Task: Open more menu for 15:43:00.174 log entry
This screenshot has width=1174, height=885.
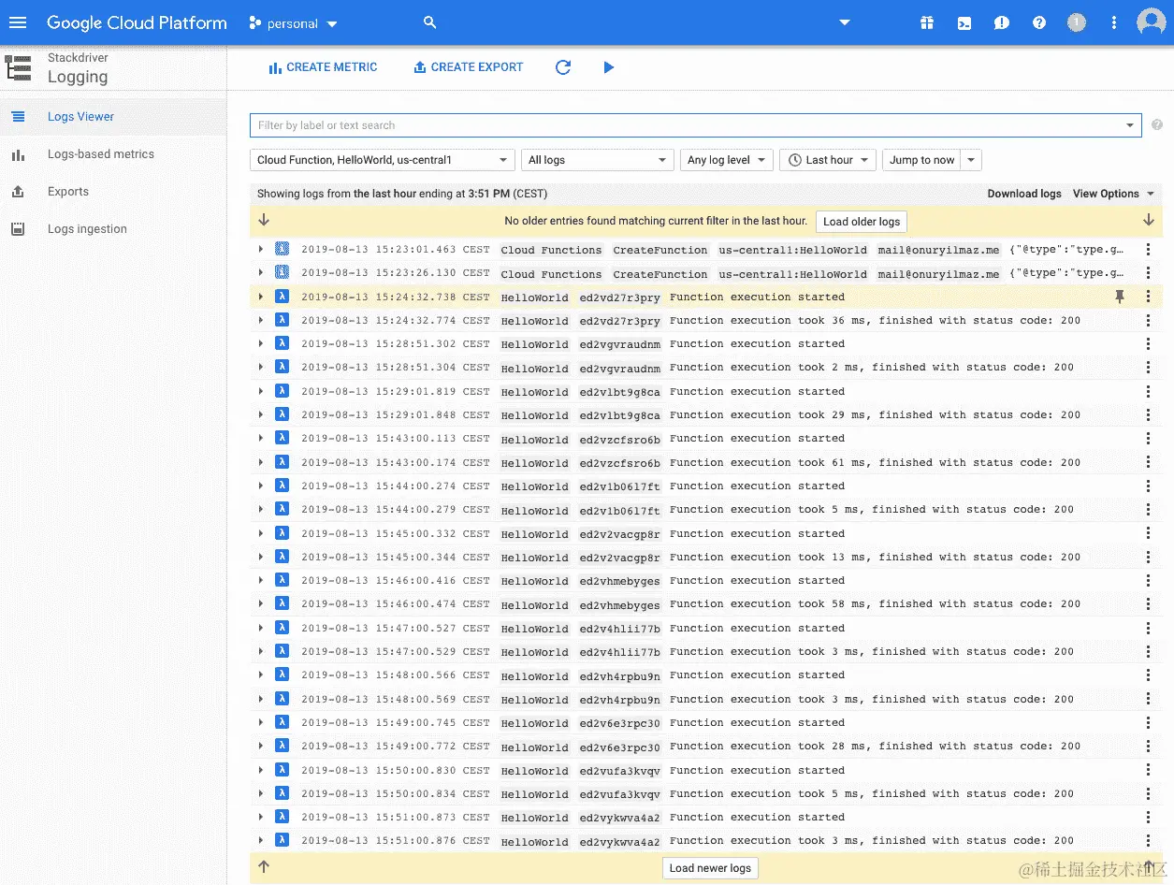Action: point(1148,462)
